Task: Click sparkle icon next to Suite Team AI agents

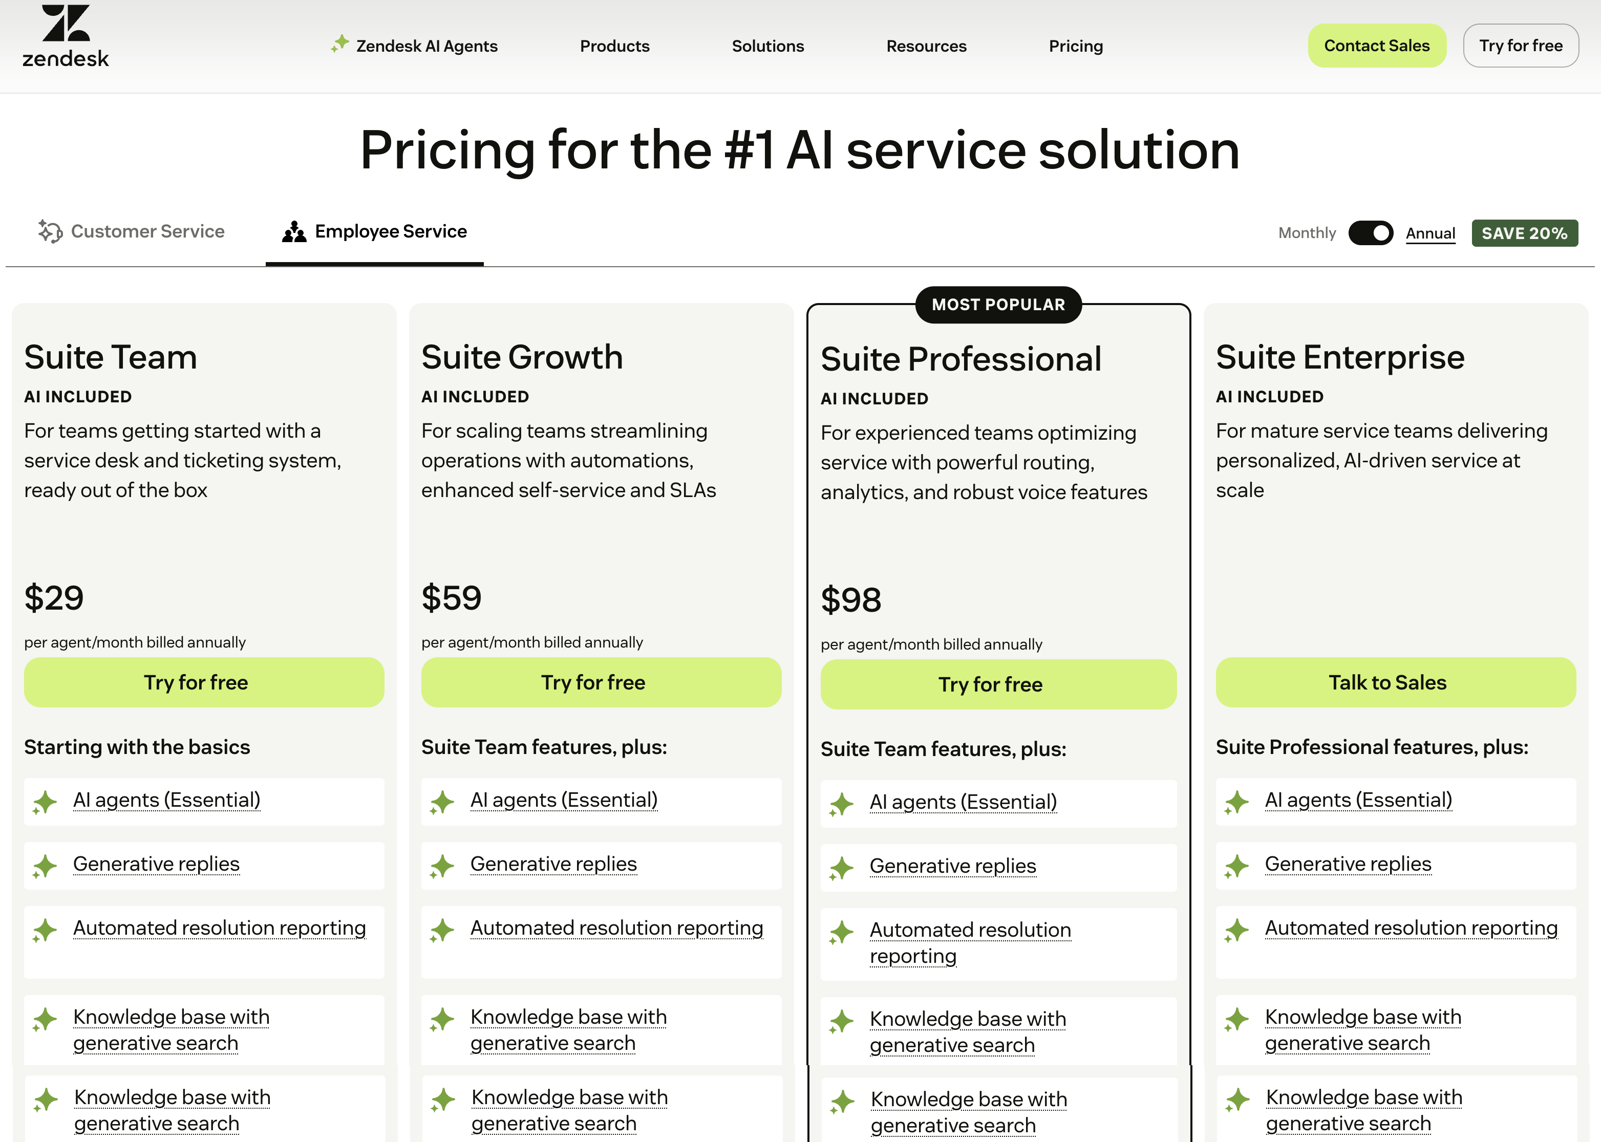Action: [x=45, y=802]
